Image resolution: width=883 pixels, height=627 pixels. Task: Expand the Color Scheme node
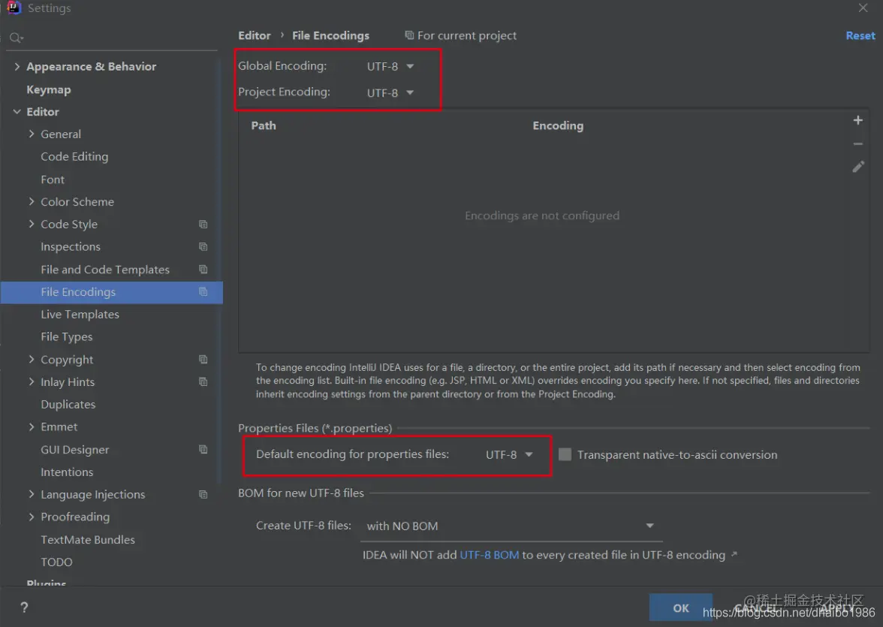pyautogui.click(x=32, y=202)
